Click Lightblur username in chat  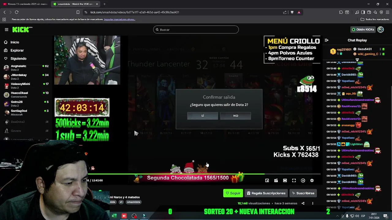point(356,144)
